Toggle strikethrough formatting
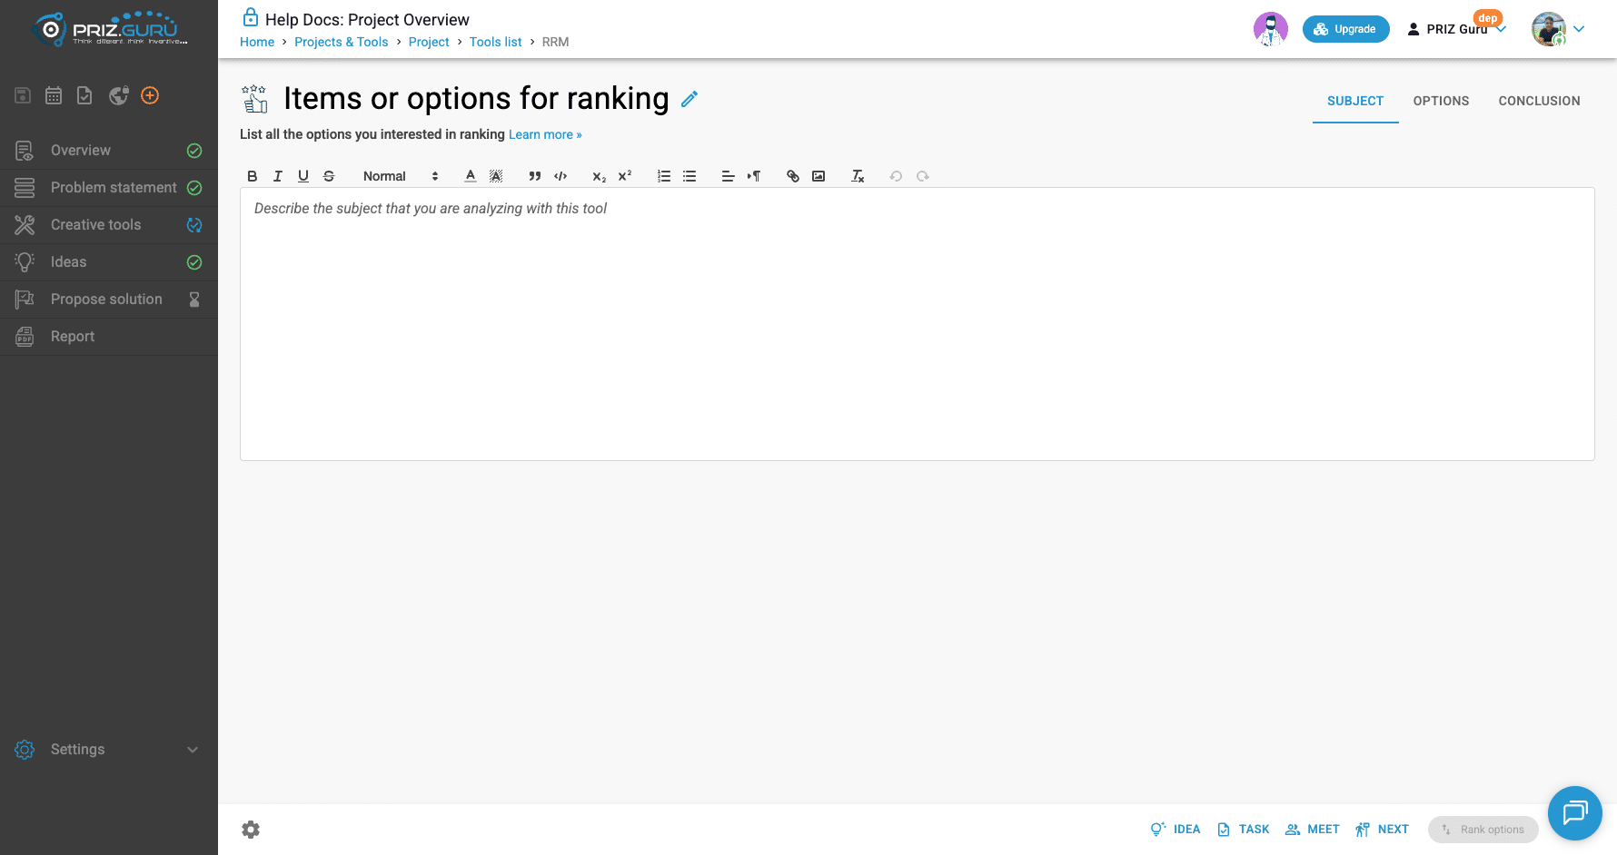The height and width of the screenshot is (855, 1617). [x=329, y=176]
